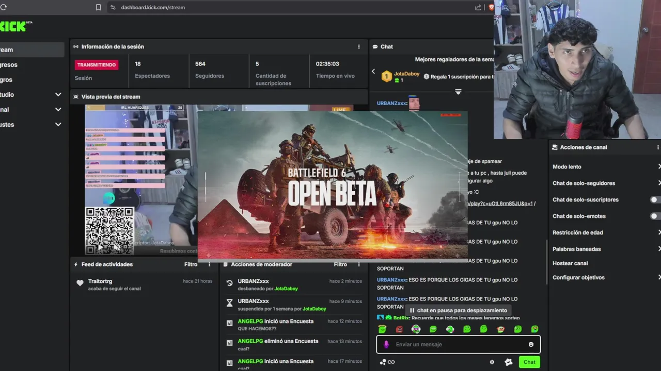Click the star-shaped icon beside Chat button
Image resolution: width=661 pixels, height=371 pixels.
(508, 362)
